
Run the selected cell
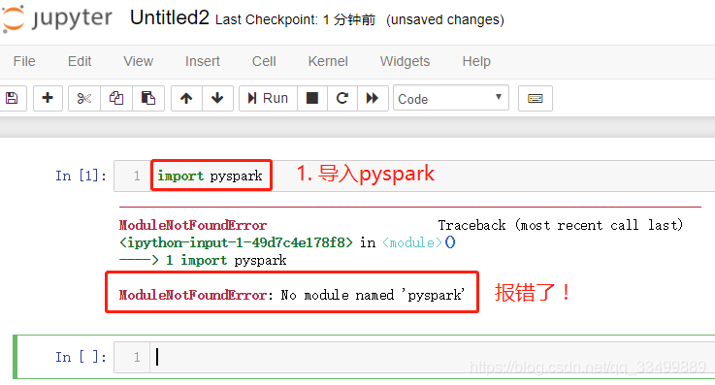click(268, 98)
